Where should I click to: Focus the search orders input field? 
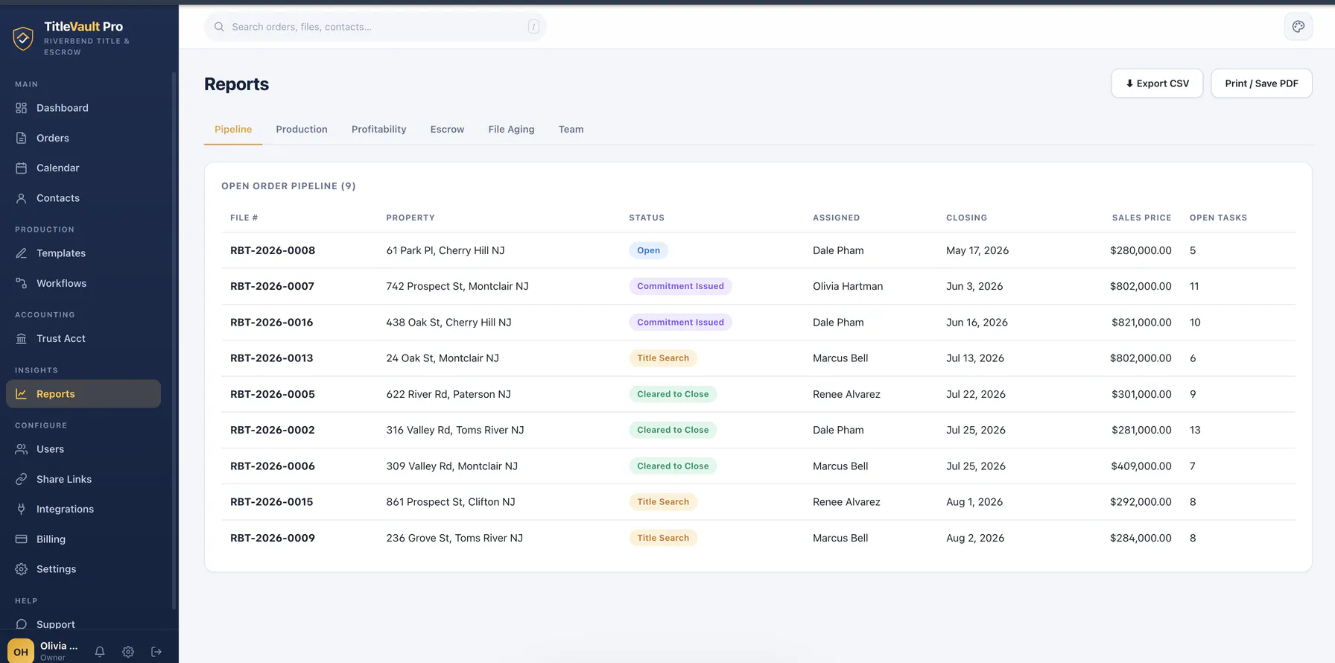click(x=375, y=27)
